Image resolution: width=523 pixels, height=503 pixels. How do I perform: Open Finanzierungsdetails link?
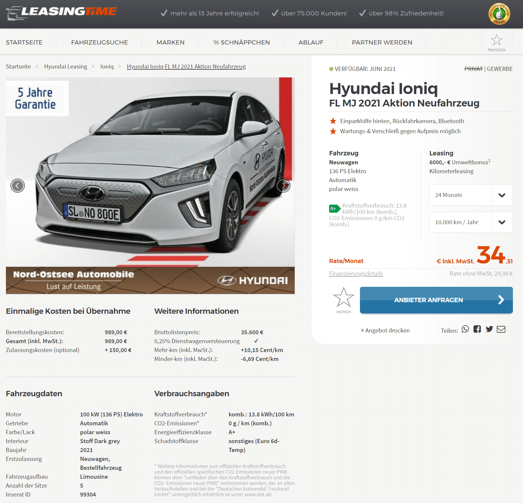(356, 273)
